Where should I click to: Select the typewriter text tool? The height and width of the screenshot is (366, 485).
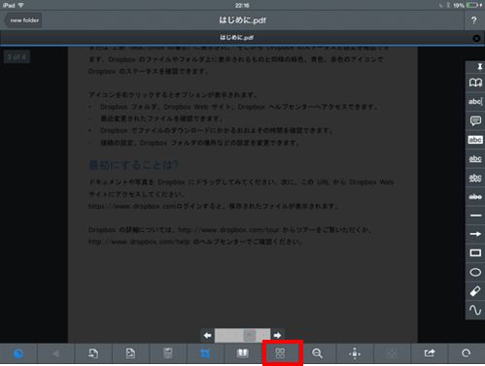coord(475,102)
